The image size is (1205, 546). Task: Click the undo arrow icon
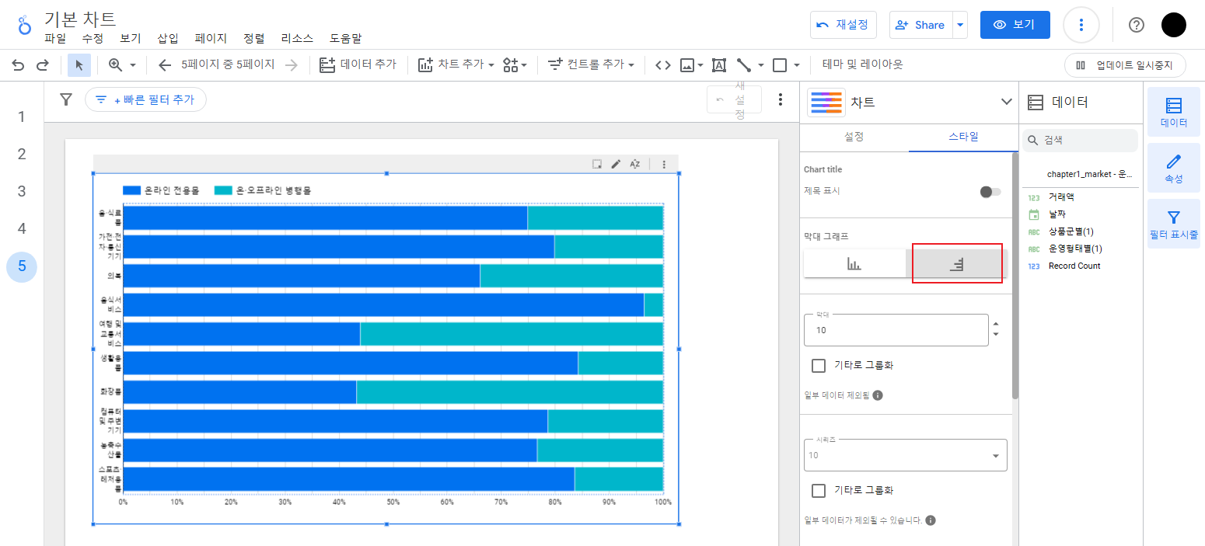coord(18,65)
